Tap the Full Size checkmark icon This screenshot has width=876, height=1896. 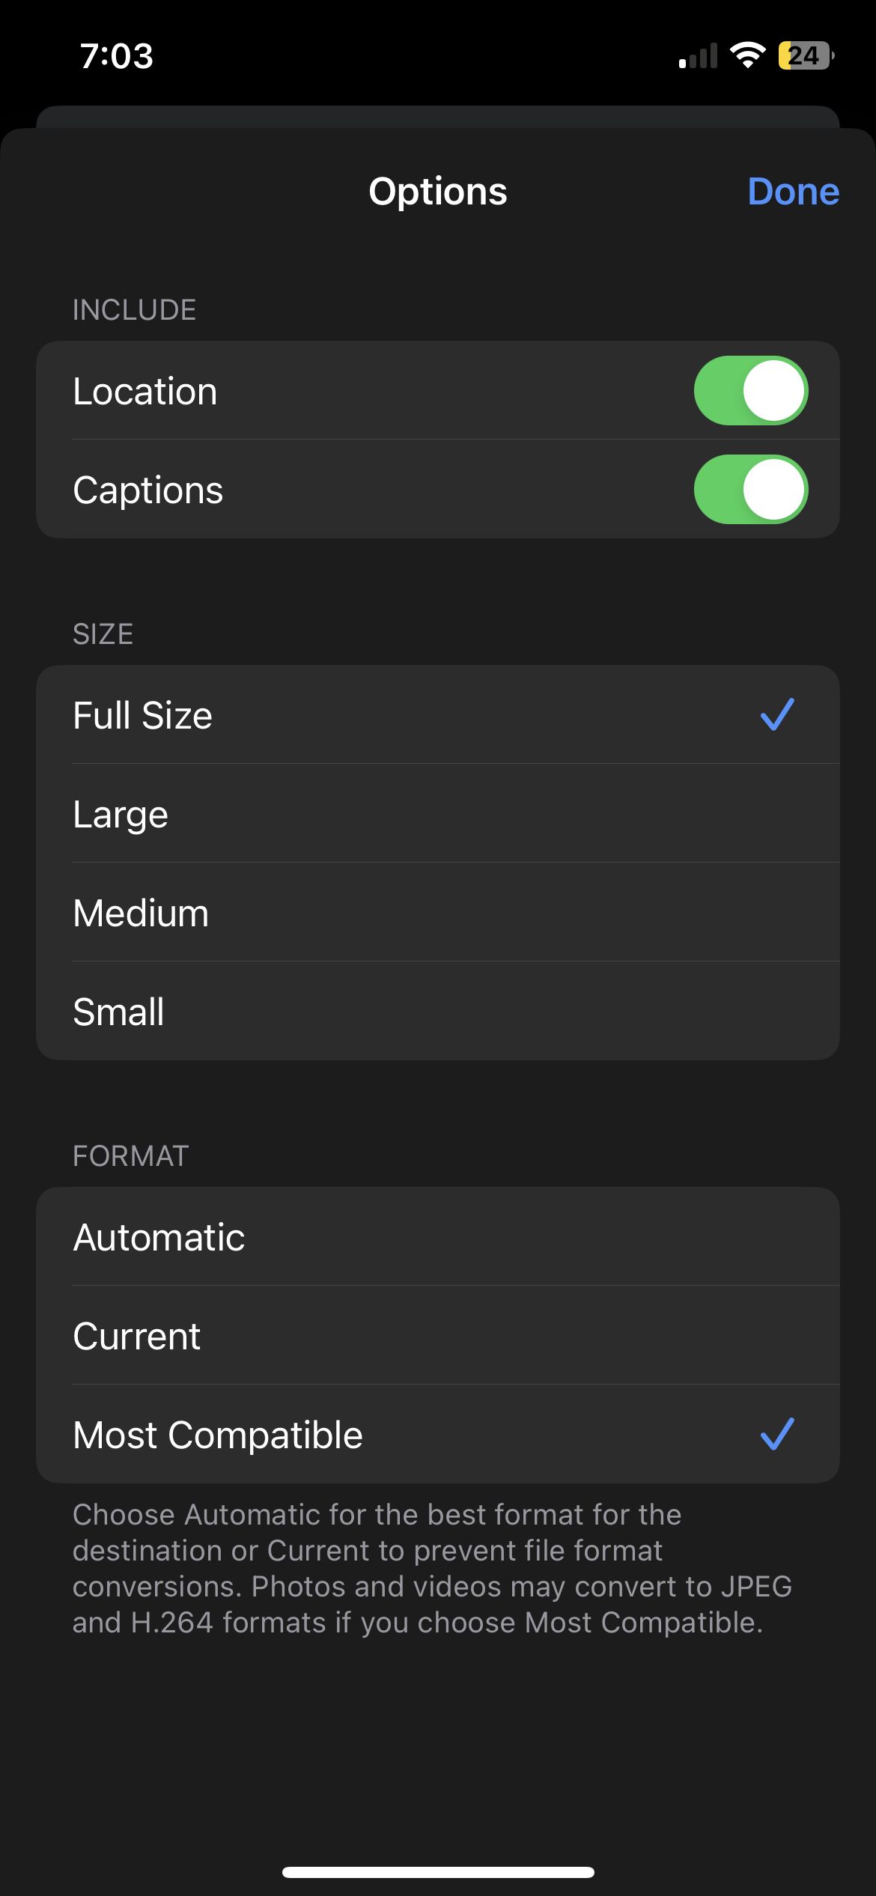coord(777,714)
